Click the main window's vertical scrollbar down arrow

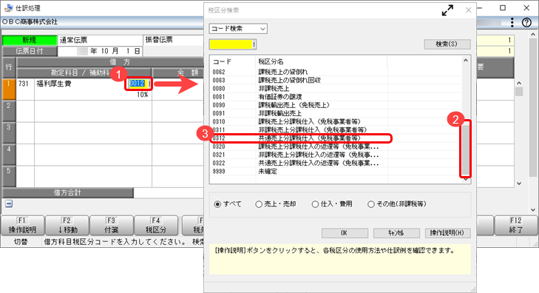(x=533, y=209)
